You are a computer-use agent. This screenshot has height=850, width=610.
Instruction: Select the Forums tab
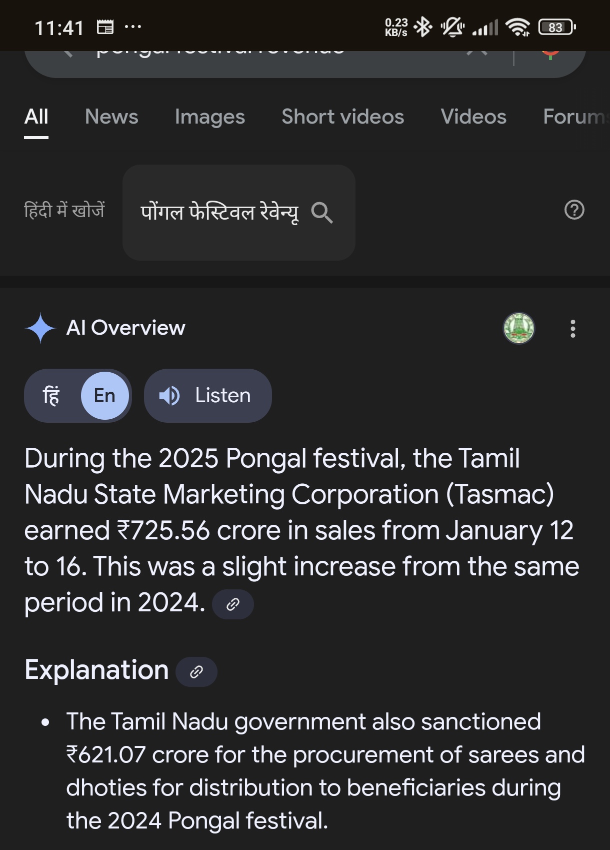[x=576, y=117]
